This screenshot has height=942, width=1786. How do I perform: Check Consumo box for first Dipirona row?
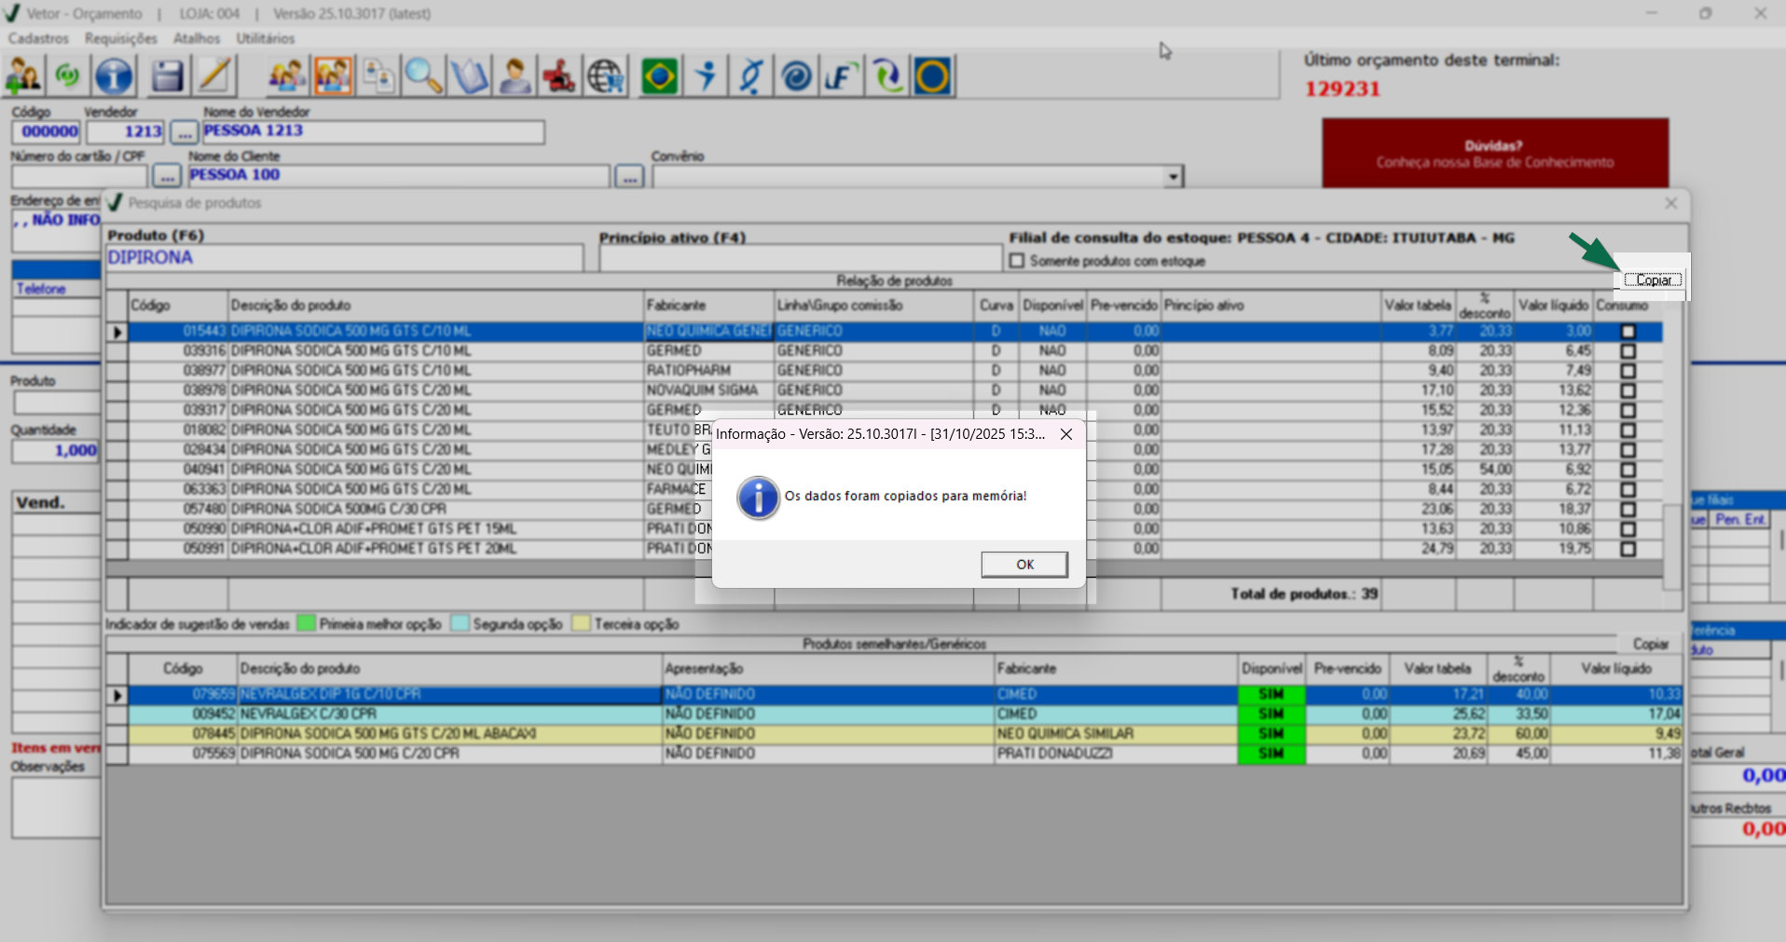pos(1628,332)
